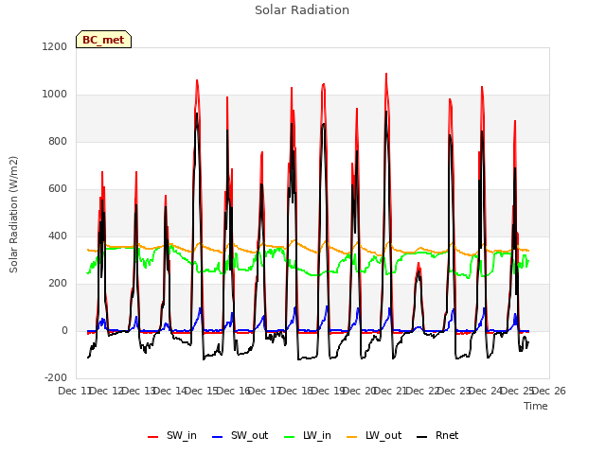
Task: Click the Solar Radiation (W/m2) axis label
Action: (13, 215)
